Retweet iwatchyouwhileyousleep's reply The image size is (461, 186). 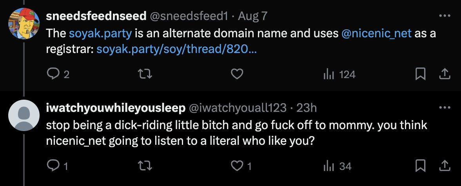click(x=145, y=166)
